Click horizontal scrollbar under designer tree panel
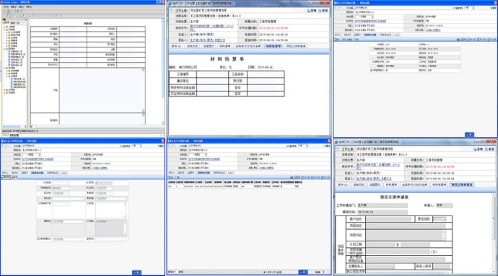Viewport: 498px width, 276px height. coord(14,127)
